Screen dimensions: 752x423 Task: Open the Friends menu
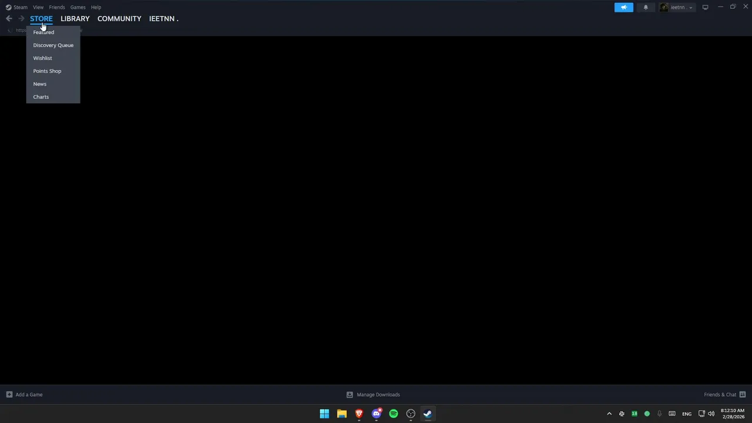pyautogui.click(x=57, y=7)
